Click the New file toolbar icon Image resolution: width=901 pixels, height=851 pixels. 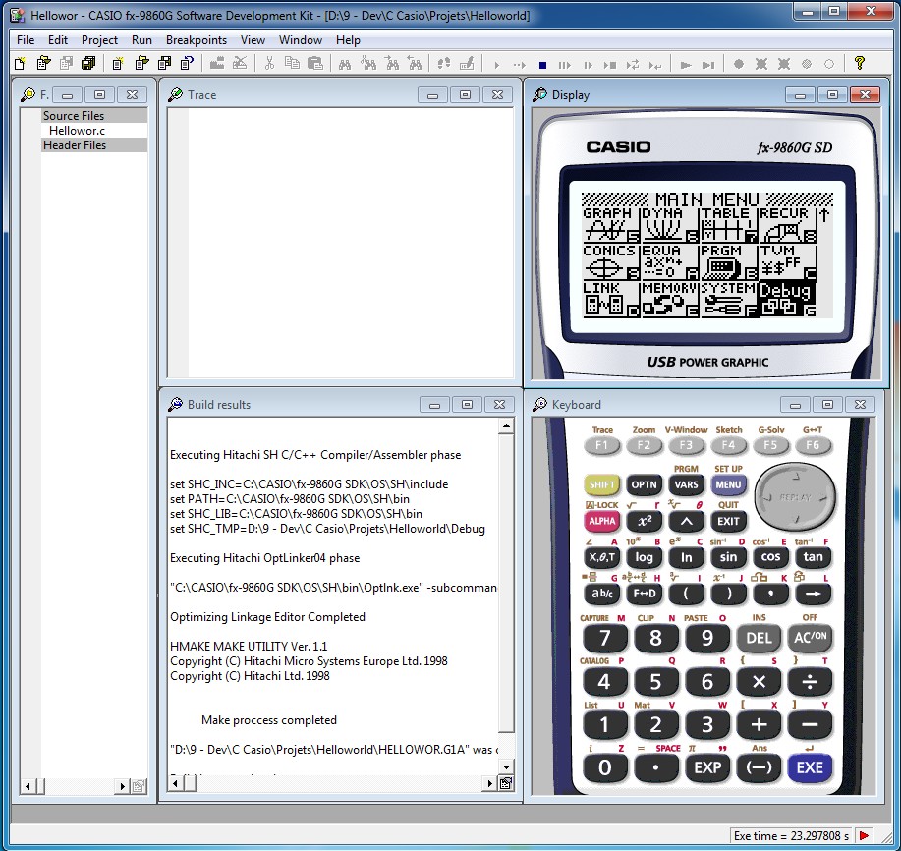pyautogui.click(x=20, y=63)
